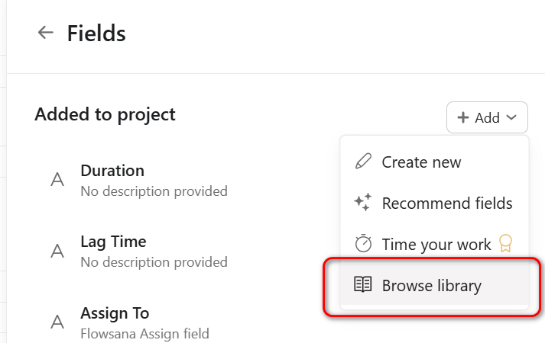Click the back arrow next to Fields
This screenshot has width=545, height=343.
click(x=46, y=32)
